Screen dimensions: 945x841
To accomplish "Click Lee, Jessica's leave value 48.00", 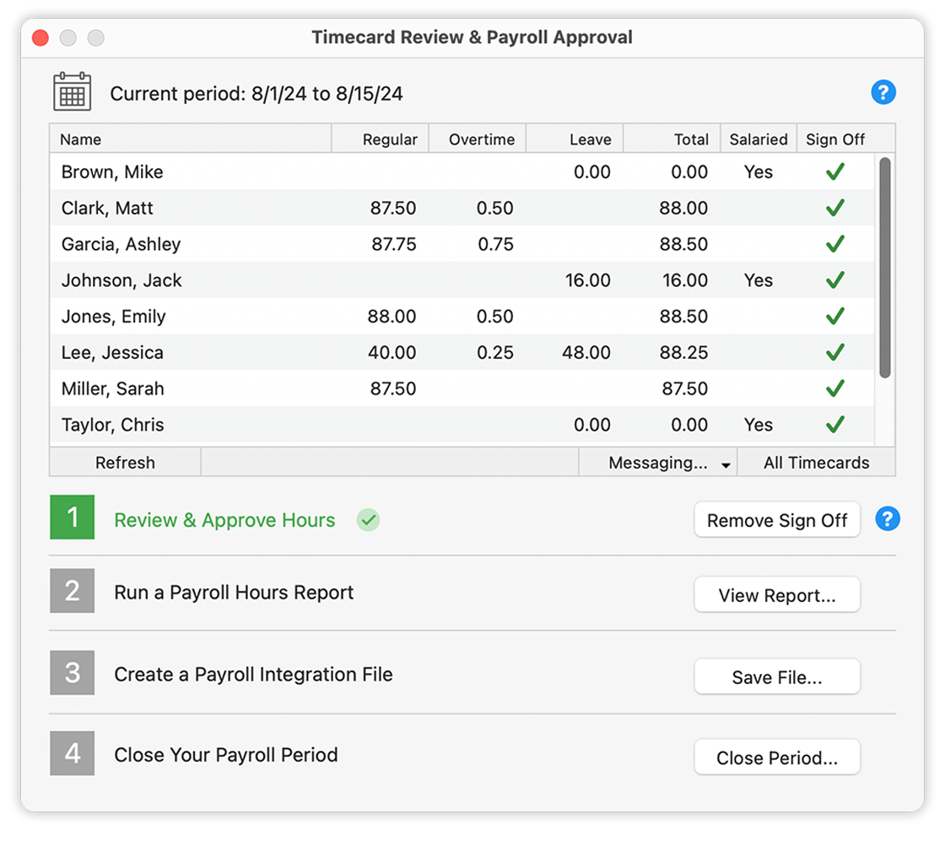I will click(x=586, y=352).
